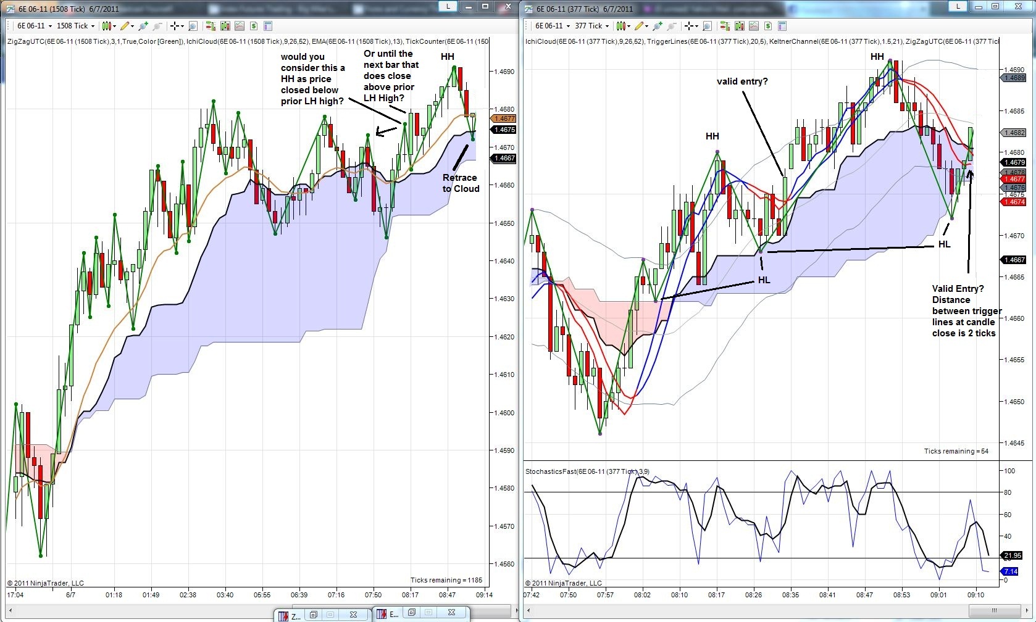The height and width of the screenshot is (622, 1036).
Task: Click the ZigZagUTC indicator label in the 1508 Tick chart
Action: 96,41
